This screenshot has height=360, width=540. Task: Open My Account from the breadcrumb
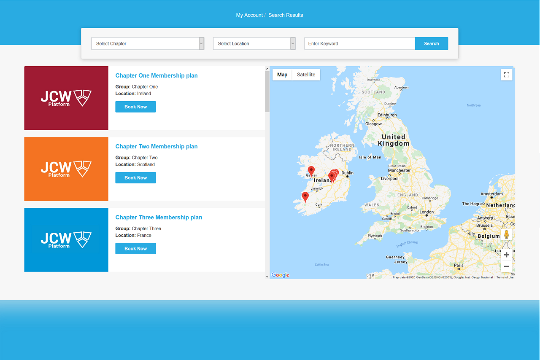click(x=249, y=15)
